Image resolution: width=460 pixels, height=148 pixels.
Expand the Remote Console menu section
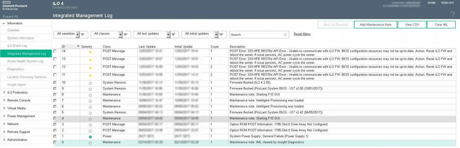19,100
